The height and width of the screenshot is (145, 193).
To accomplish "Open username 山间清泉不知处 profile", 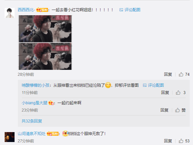I will [x=32, y=134].
